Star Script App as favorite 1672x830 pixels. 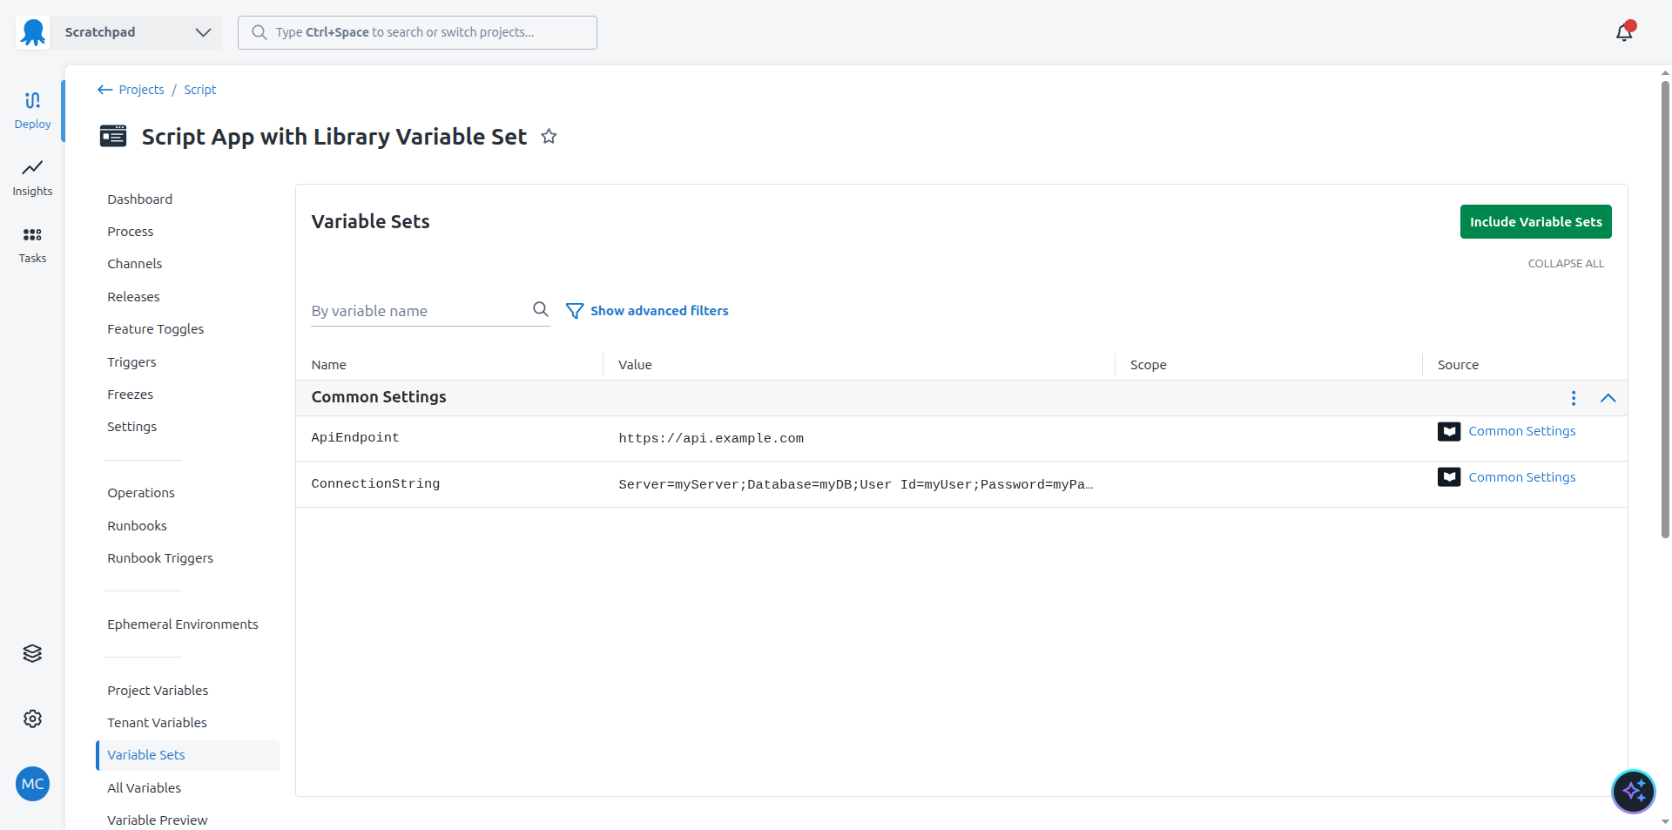(549, 136)
